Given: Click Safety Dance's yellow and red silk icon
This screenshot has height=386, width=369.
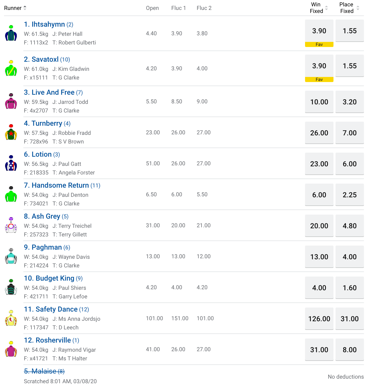Looking at the screenshot, I should 11,318.
